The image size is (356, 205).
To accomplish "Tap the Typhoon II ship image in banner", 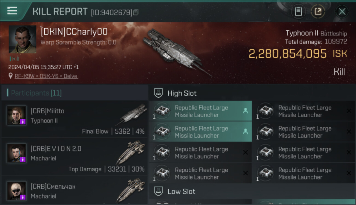I will point(176,51).
